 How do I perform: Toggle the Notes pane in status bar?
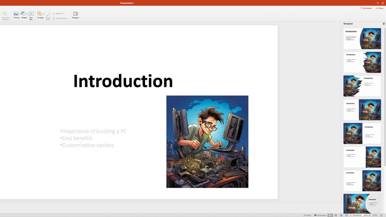coord(307,215)
